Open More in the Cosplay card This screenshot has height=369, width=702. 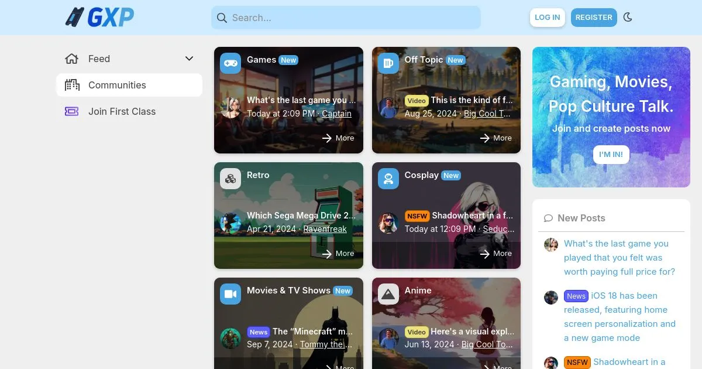point(495,254)
